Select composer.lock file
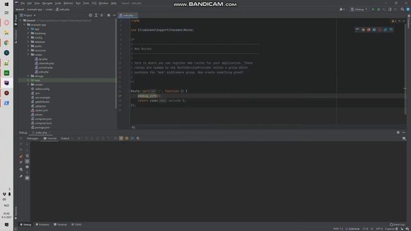The width and height of the screenshot is (411, 231). click(41, 123)
